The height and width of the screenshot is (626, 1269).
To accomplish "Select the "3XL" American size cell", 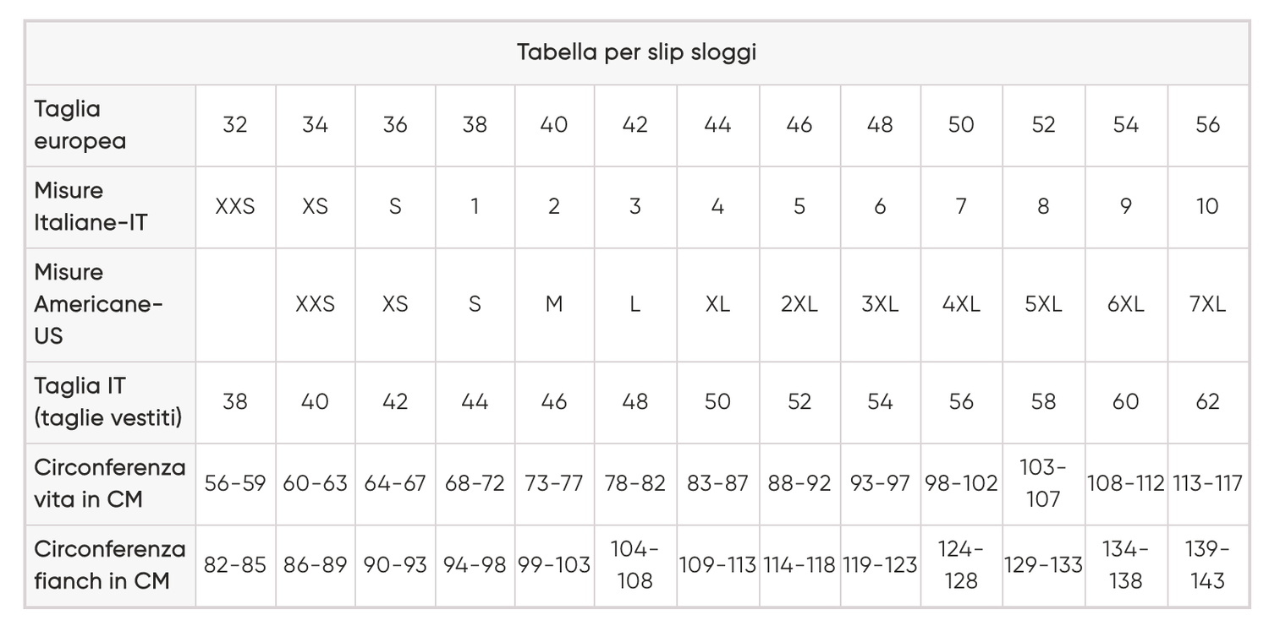I will coord(880,305).
